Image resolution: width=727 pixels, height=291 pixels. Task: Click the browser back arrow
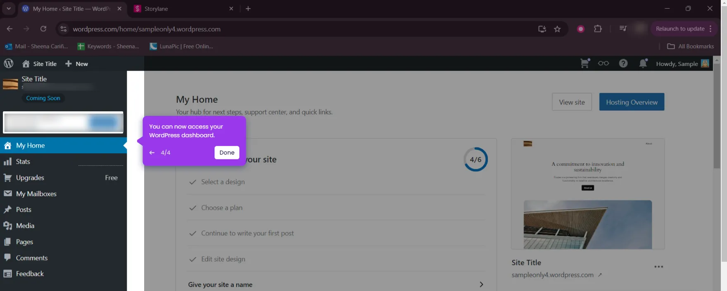coord(10,29)
